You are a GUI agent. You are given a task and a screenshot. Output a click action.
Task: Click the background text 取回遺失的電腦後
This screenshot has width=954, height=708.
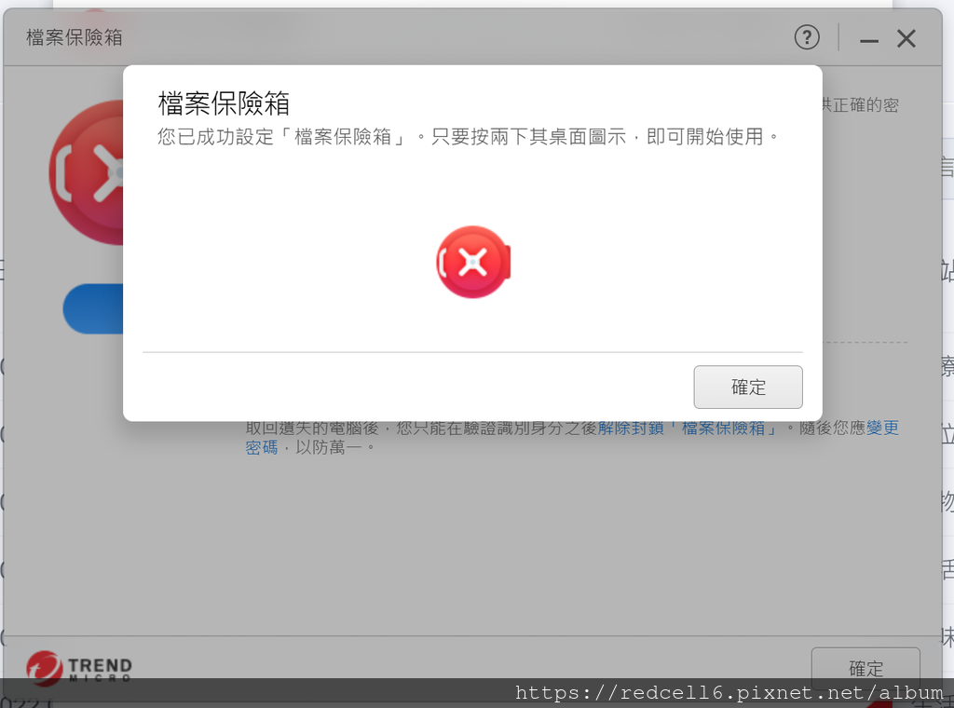(x=311, y=429)
